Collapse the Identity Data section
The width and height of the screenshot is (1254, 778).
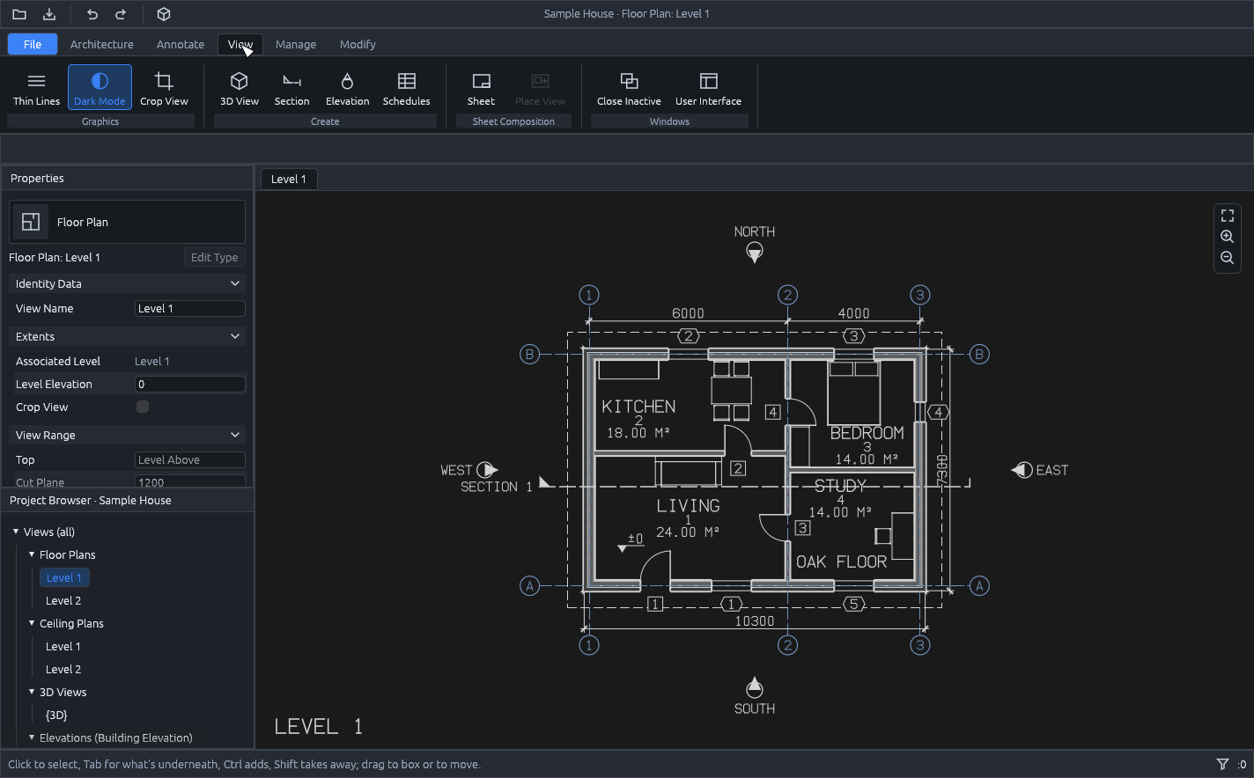point(127,283)
